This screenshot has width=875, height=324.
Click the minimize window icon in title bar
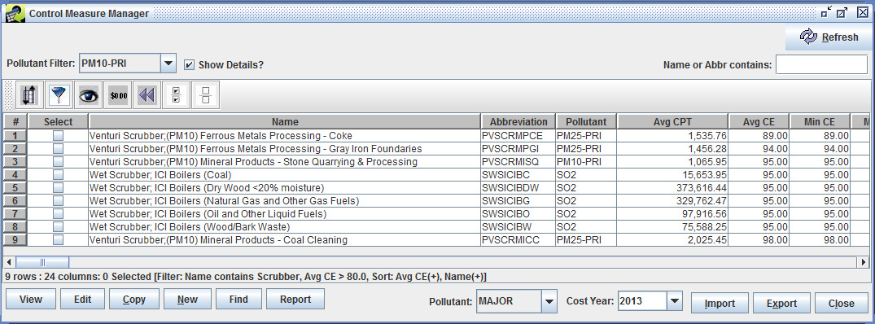(x=827, y=12)
